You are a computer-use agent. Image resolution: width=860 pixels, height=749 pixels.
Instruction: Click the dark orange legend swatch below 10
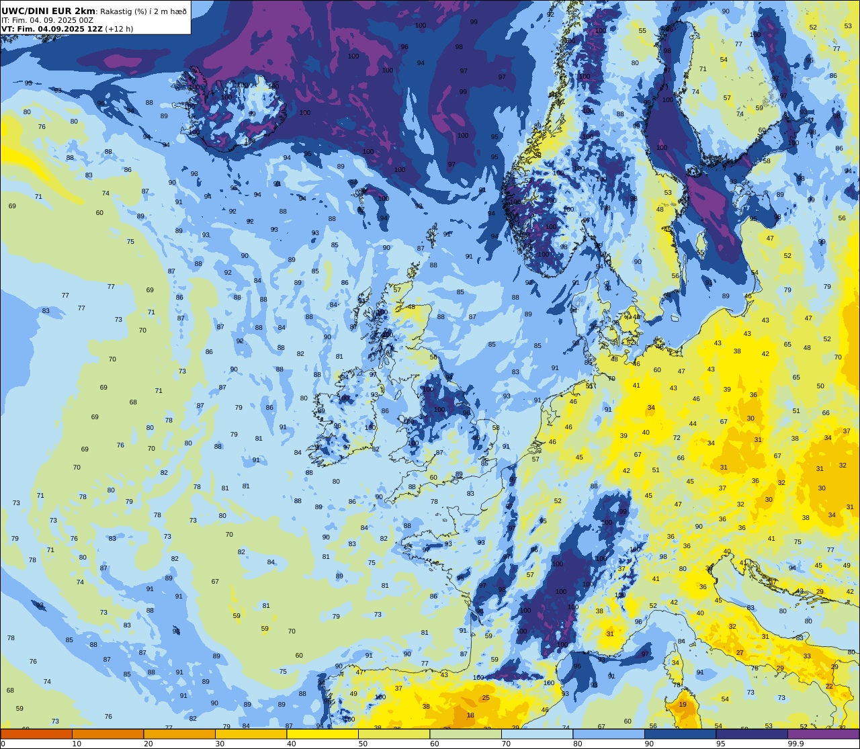coord(36,734)
